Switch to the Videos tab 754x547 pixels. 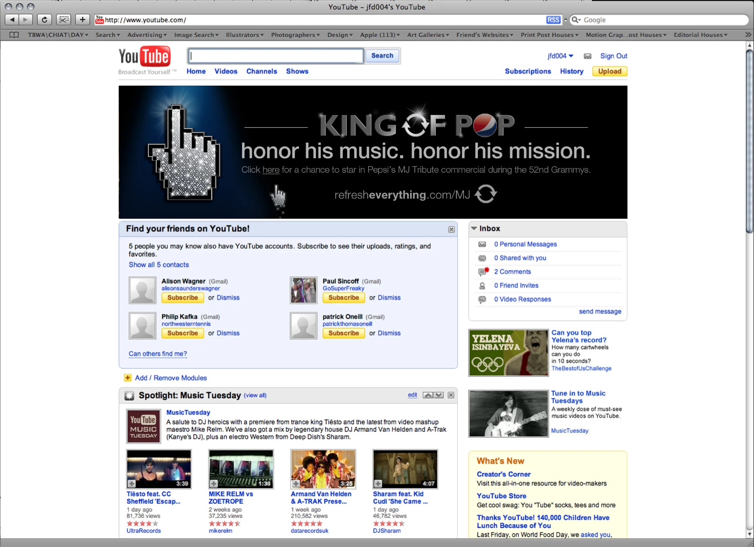tap(226, 71)
